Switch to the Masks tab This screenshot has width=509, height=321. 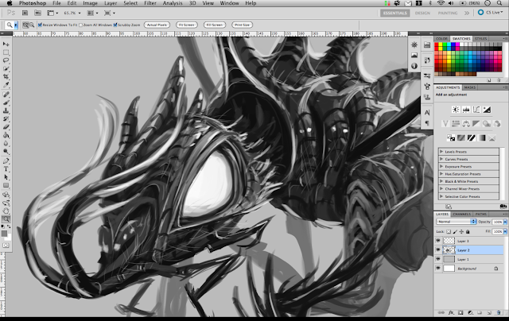coord(469,87)
